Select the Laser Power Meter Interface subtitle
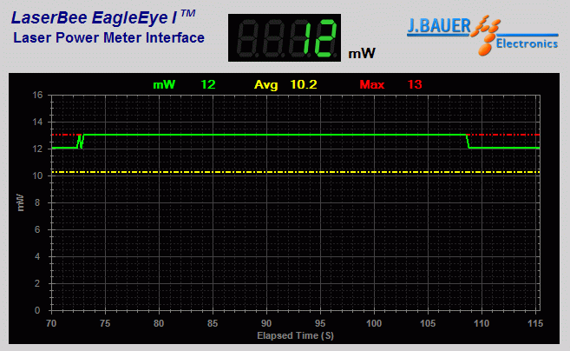 (x=108, y=37)
